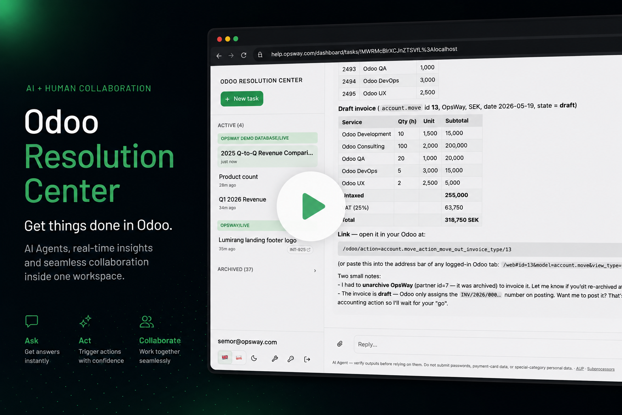This screenshot has height=415, width=622.
Task: Click the account.move code tag in the heading
Action: coord(401,108)
